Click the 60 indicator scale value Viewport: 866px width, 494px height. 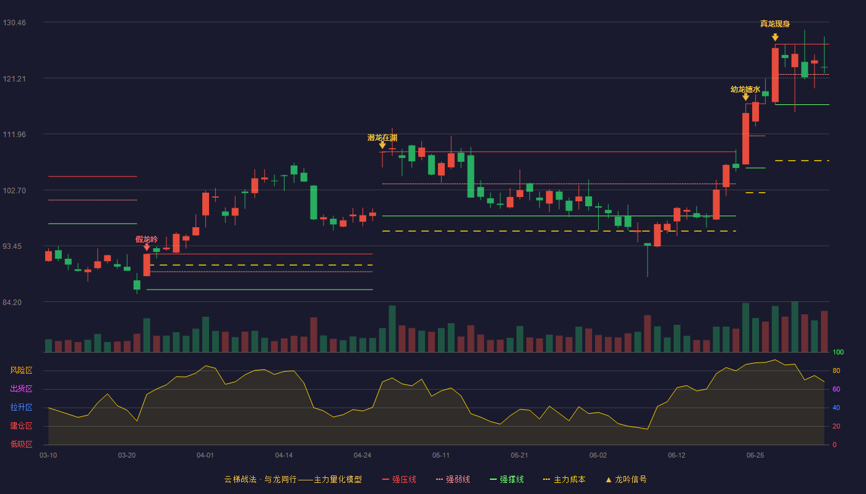(x=836, y=389)
